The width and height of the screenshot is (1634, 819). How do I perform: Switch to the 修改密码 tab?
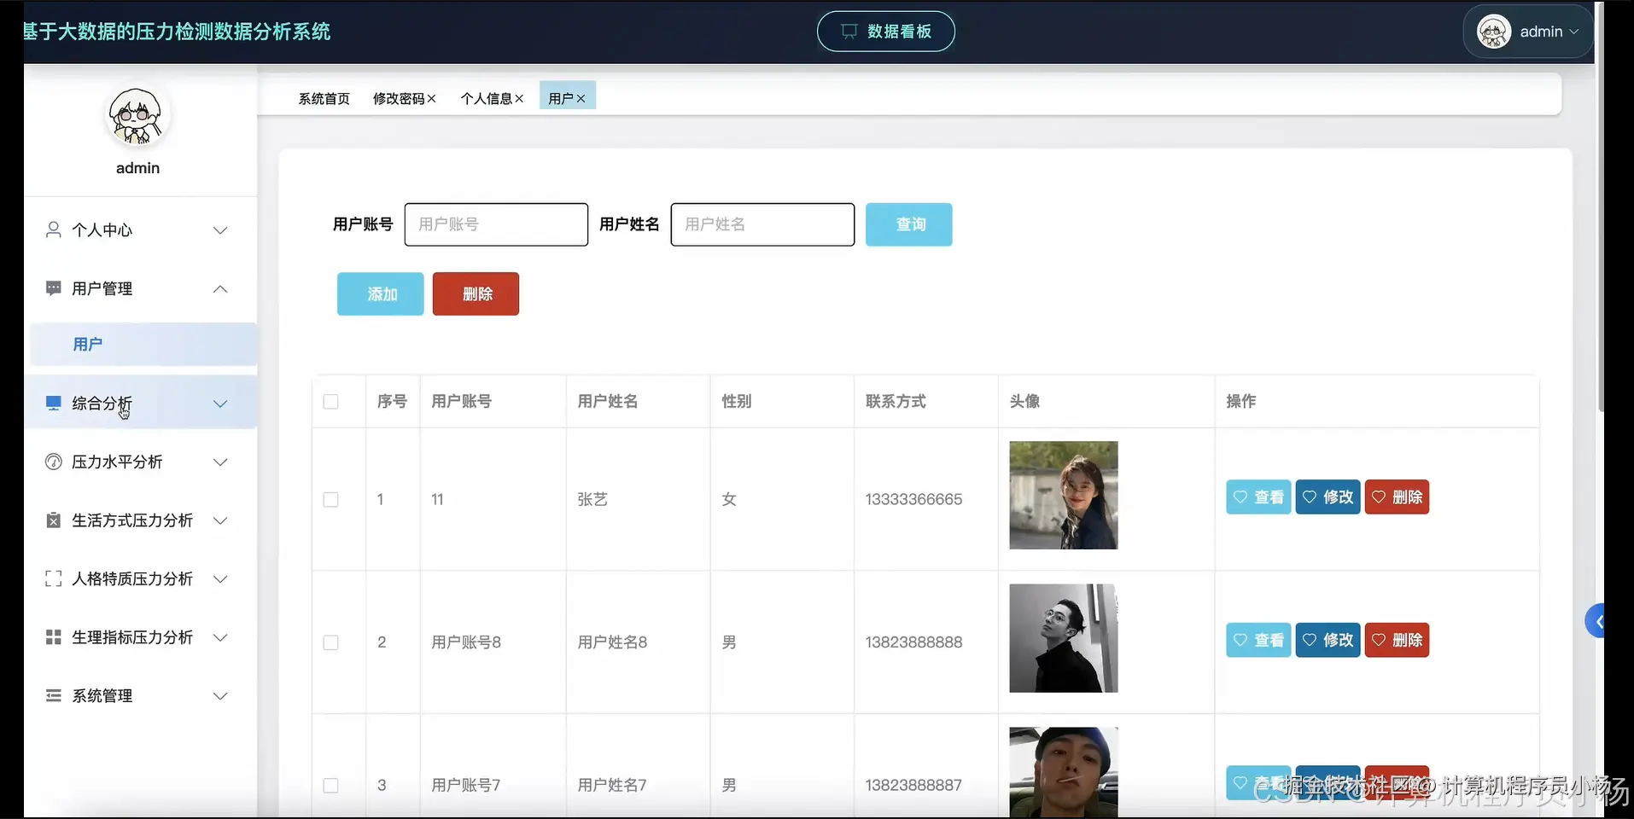point(399,99)
